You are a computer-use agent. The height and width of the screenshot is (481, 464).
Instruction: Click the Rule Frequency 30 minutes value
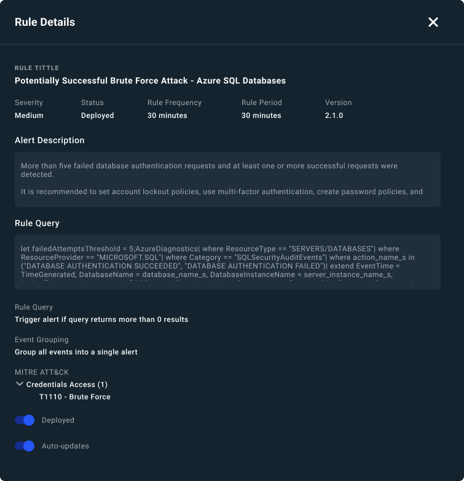click(x=167, y=115)
